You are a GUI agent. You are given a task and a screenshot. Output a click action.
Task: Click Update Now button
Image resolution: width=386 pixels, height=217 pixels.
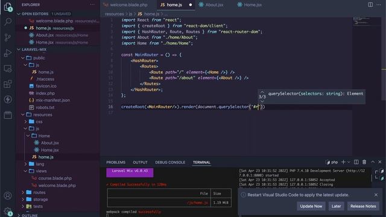(x=311, y=206)
